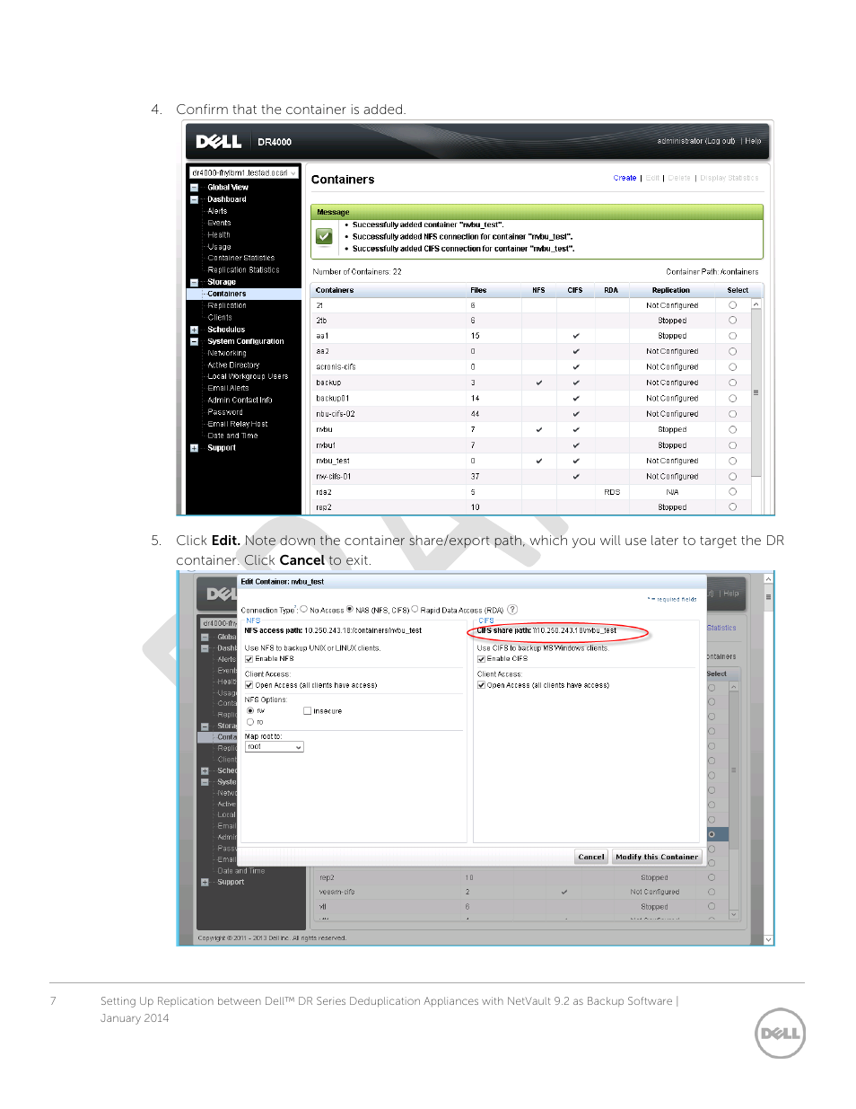Open the Map root to dropdown
Image resolution: width=856 pixels, height=1109 pixels.
click(275, 747)
